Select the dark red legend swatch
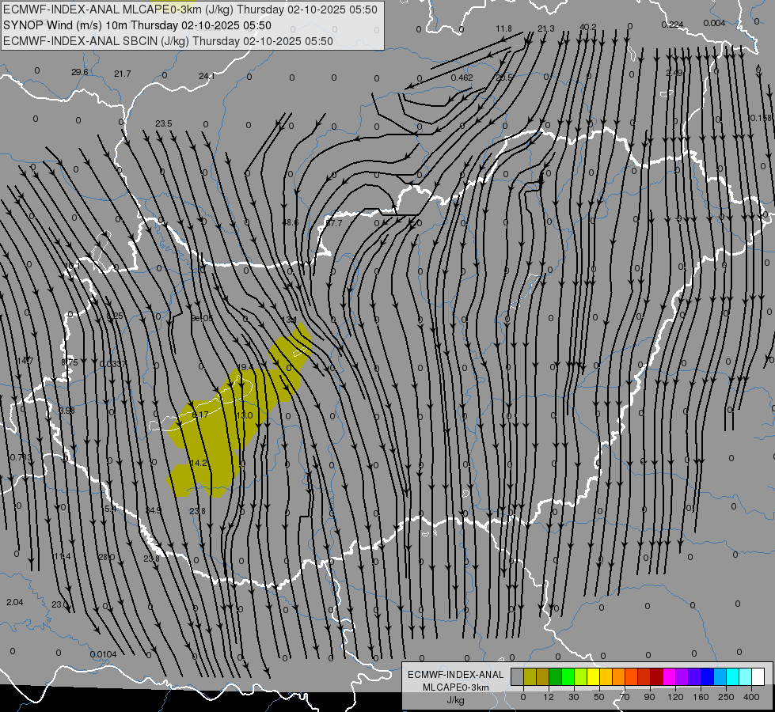Image resolution: width=775 pixels, height=712 pixels. click(x=656, y=676)
